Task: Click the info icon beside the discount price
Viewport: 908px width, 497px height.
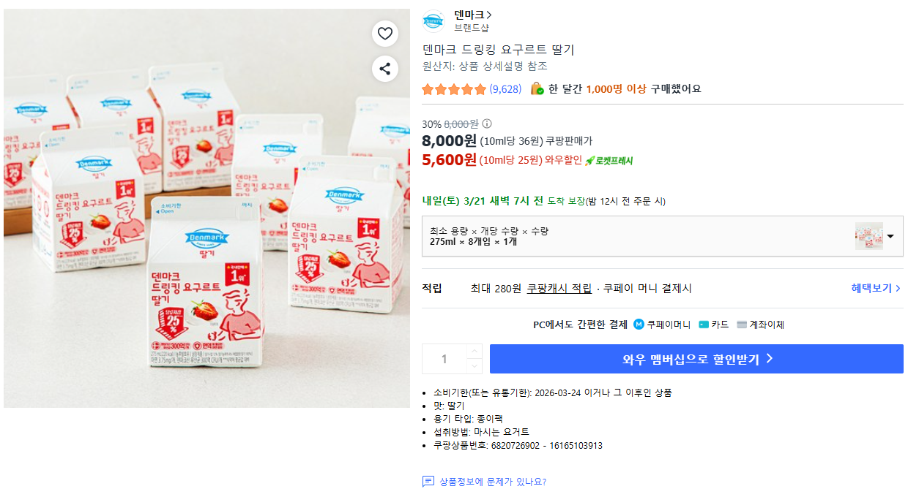Action: click(487, 124)
